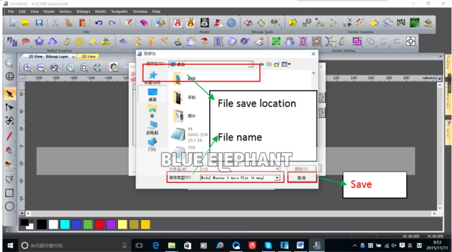Open Skype from the taskbar
Screen dimensions: 452x252
click(268, 245)
